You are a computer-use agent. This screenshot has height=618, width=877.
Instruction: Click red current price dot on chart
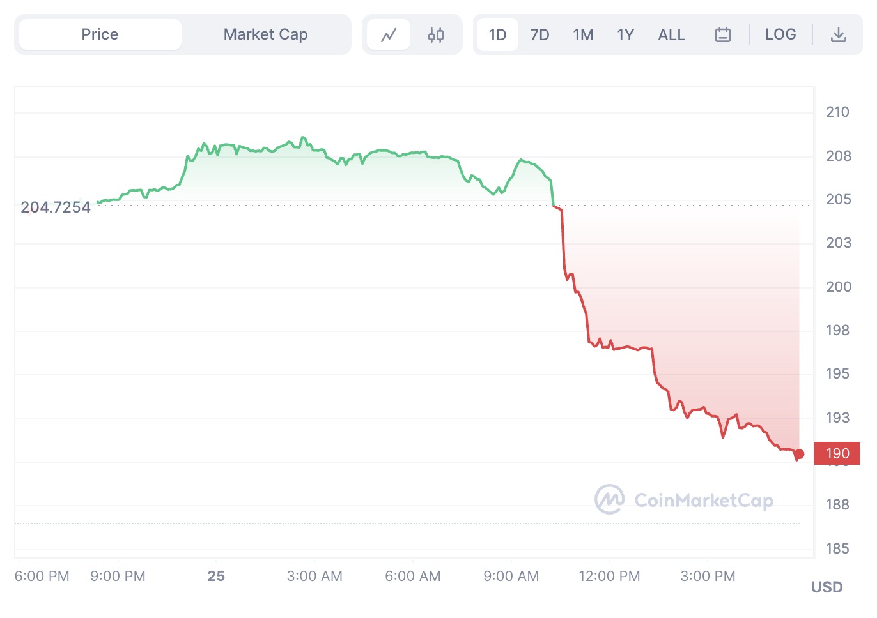(799, 454)
